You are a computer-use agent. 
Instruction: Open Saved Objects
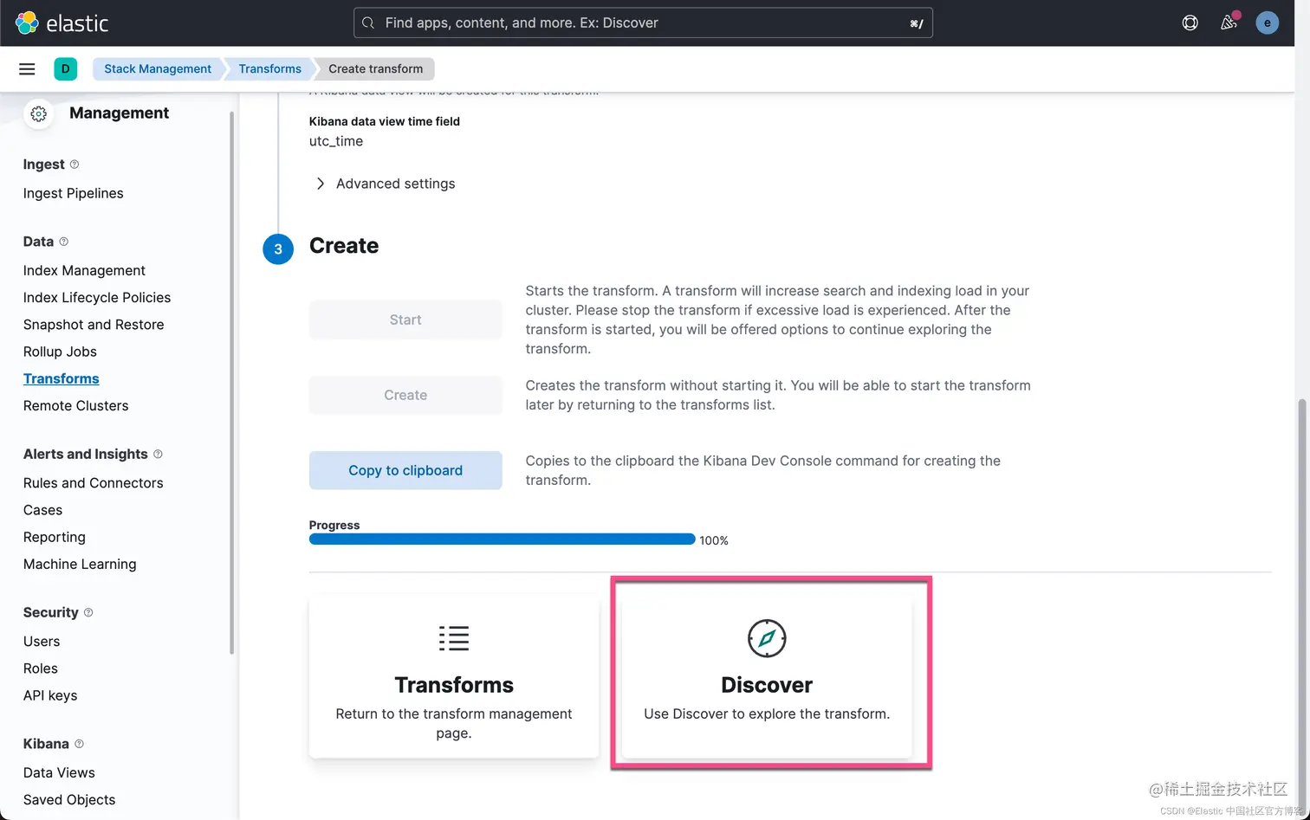pyautogui.click(x=69, y=799)
